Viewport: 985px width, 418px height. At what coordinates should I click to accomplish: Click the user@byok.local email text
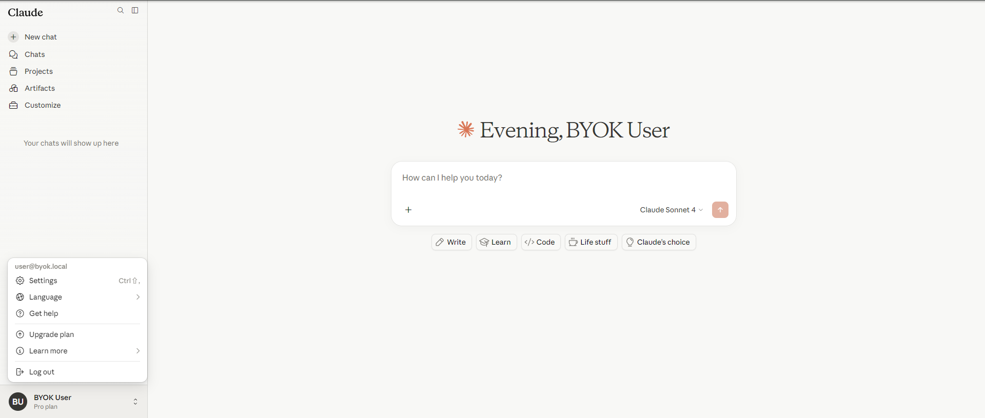pos(41,266)
